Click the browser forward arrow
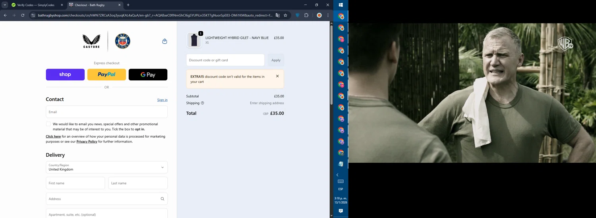Image resolution: width=596 pixels, height=218 pixels. click(x=14, y=15)
